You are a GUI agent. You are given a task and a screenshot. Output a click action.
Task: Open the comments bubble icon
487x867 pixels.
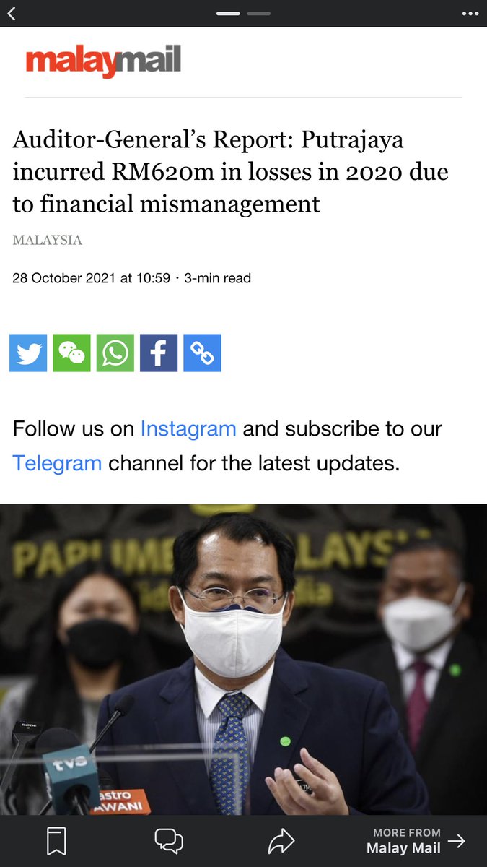click(169, 841)
